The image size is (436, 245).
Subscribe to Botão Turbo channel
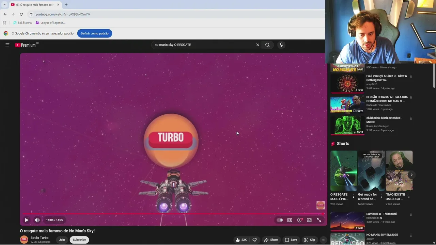click(x=79, y=240)
